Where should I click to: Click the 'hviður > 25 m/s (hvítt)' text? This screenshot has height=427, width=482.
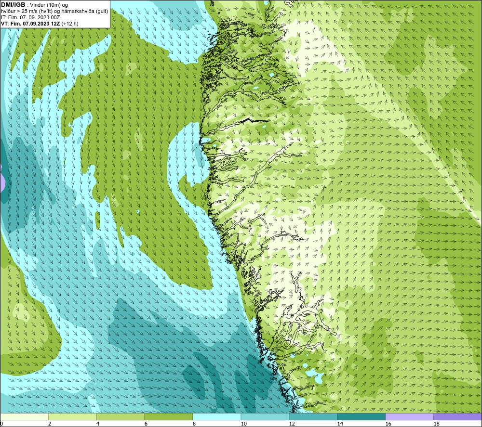[x=27, y=12]
